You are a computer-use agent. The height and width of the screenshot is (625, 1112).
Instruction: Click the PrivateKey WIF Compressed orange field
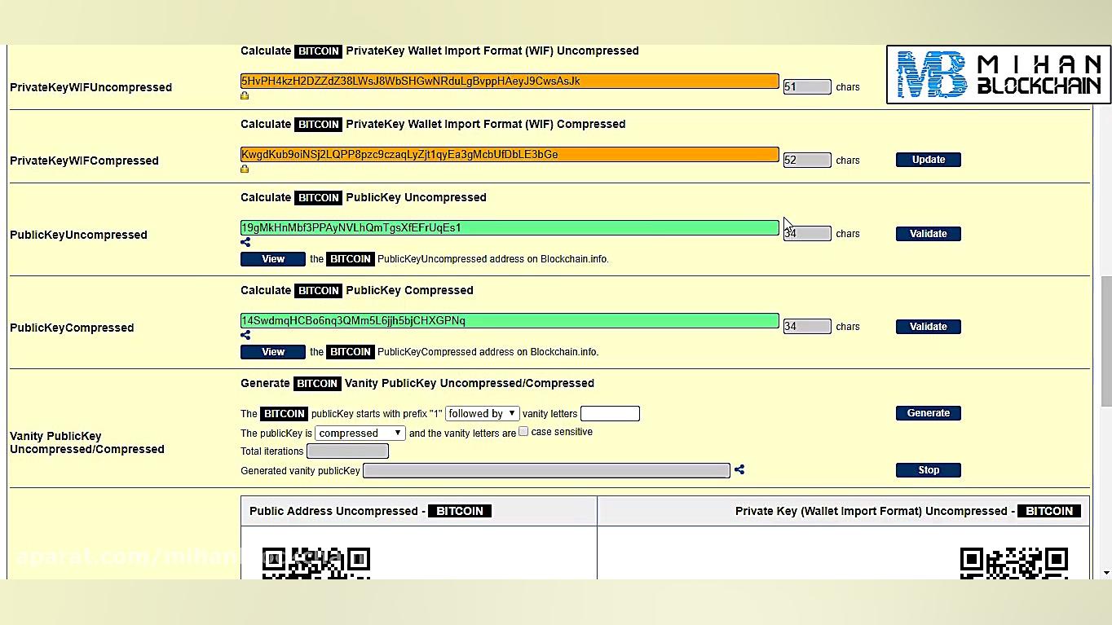(510, 154)
